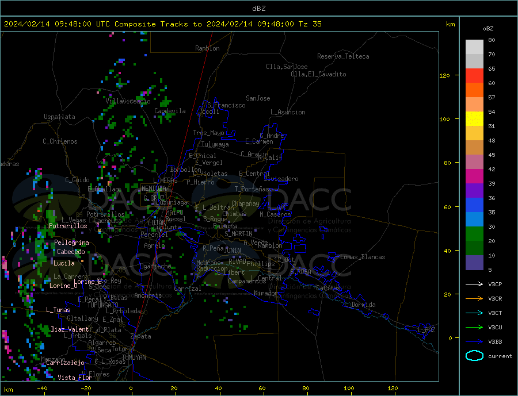Click the cyan current ellipse icon
The image size is (518, 396).
coord(474,356)
